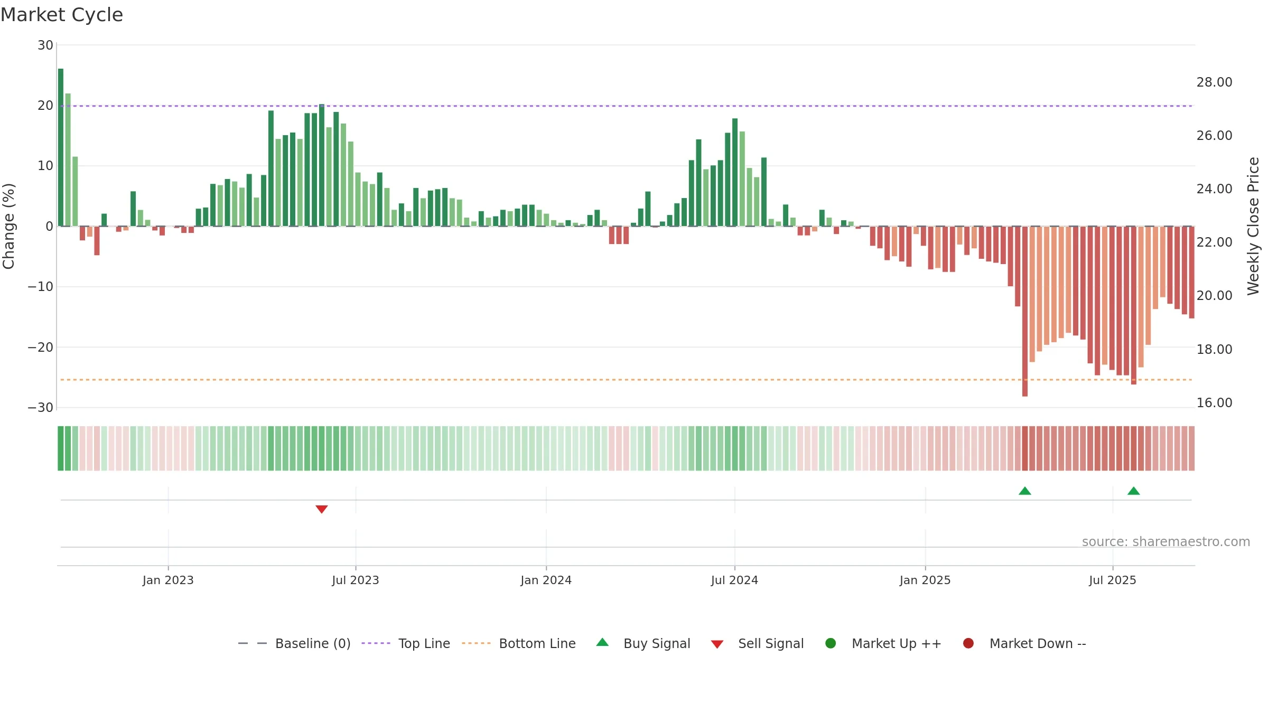This screenshot has width=1268, height=713.
Task: Click the Sell Signal legend entry
Action: (x=757, y=643)
